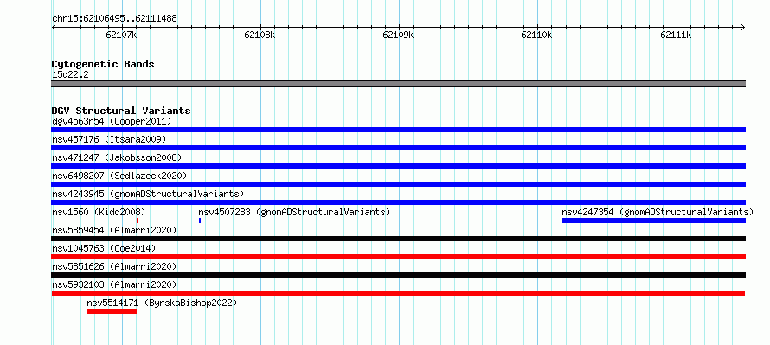Open nsv5859454 (Almarri2020) variant label
The width and height of the screenshot is (770, 345).
click(x=114, y=230)
